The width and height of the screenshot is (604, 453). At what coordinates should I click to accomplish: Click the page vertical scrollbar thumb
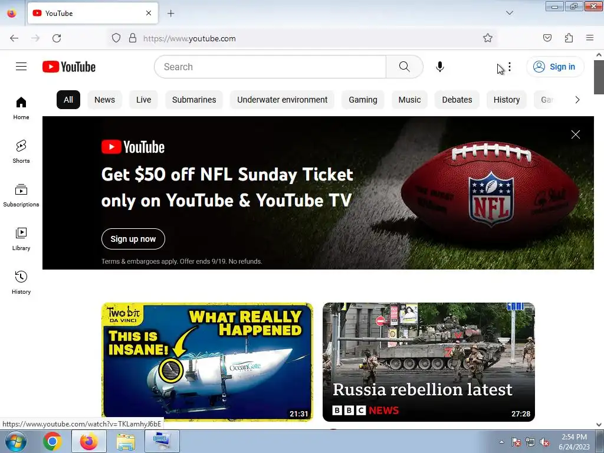point(599,77)
